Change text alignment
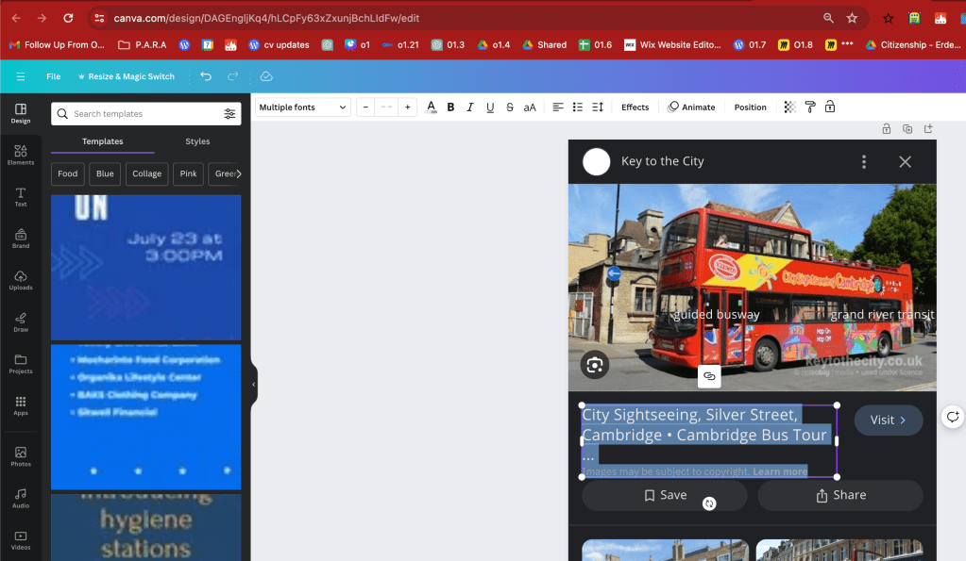This screenshot has width=966, height=561. (557, 107)
